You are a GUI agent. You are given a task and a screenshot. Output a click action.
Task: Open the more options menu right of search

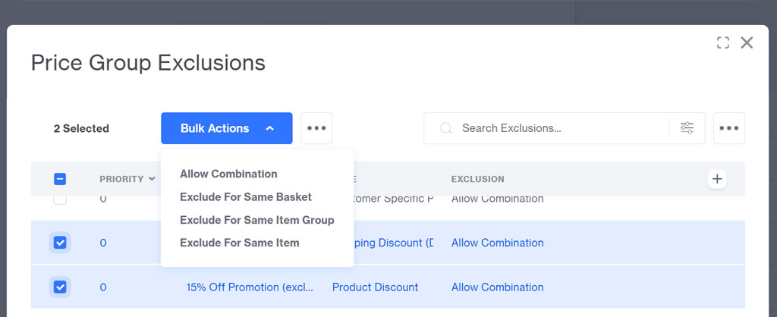tap(729, 128)
